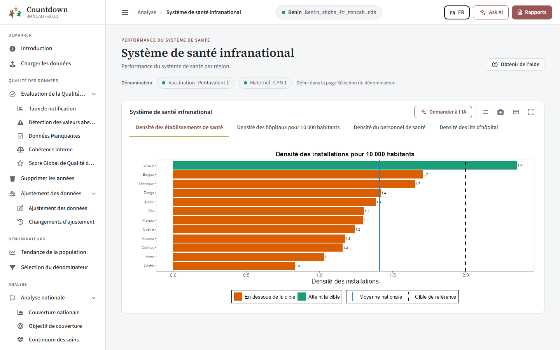The width and height of the screenshot is (560, 350).
Task: Open Sélection du dénominateur filter icon
Action: [12, 268]
